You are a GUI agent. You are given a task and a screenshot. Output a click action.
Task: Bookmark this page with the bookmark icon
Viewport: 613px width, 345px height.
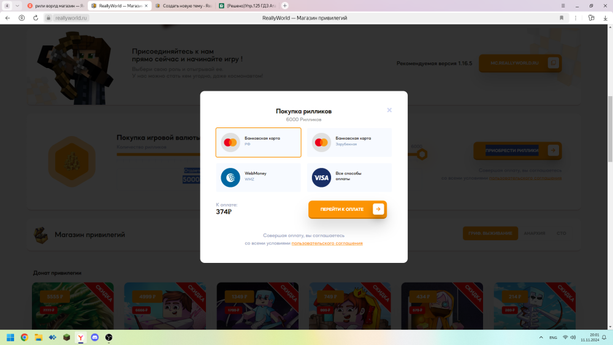click(x=562, y=18)
